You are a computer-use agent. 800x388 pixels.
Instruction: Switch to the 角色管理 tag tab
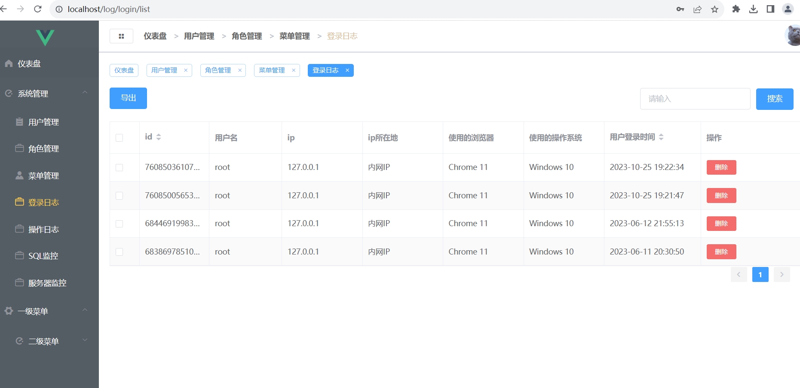point(218,70)
